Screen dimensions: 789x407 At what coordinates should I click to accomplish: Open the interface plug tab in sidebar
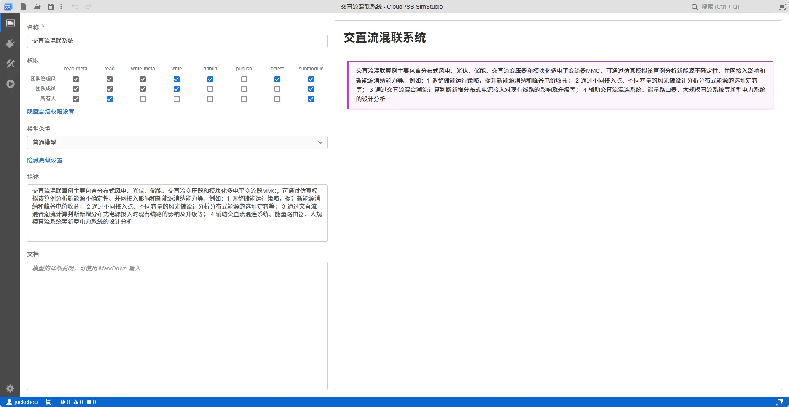(10, 43)
